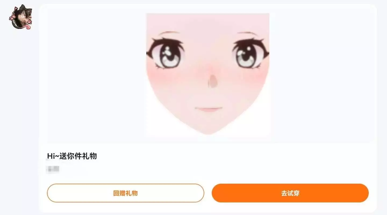
Task: Click the 回赠礼物 outlined button
Action: [x=126, y=193]
